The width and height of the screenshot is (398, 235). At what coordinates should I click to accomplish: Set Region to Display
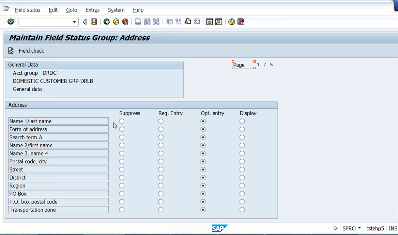242,186
